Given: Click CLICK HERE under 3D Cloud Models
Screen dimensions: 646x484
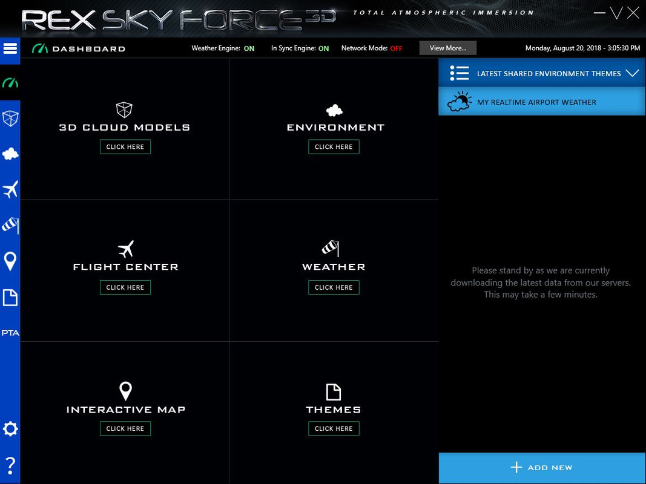Looking at the screenshot, I should (125, 146).
